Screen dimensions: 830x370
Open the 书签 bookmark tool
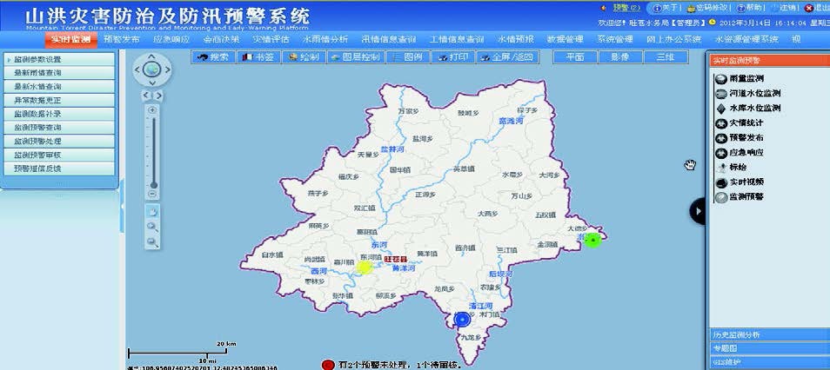point(258,57)
